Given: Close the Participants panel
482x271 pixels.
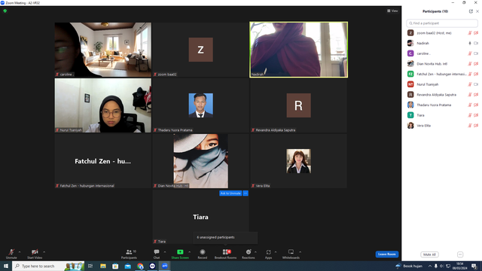Looking at the screenshot, I should 477,11.
